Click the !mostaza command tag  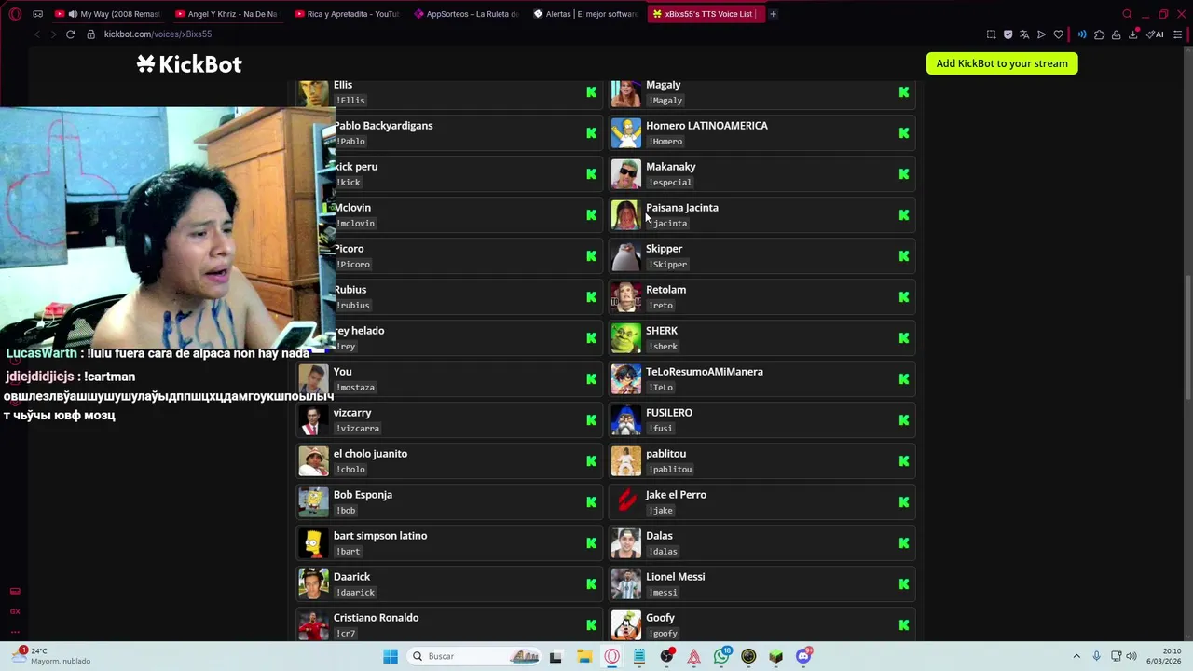click(355, 388)
